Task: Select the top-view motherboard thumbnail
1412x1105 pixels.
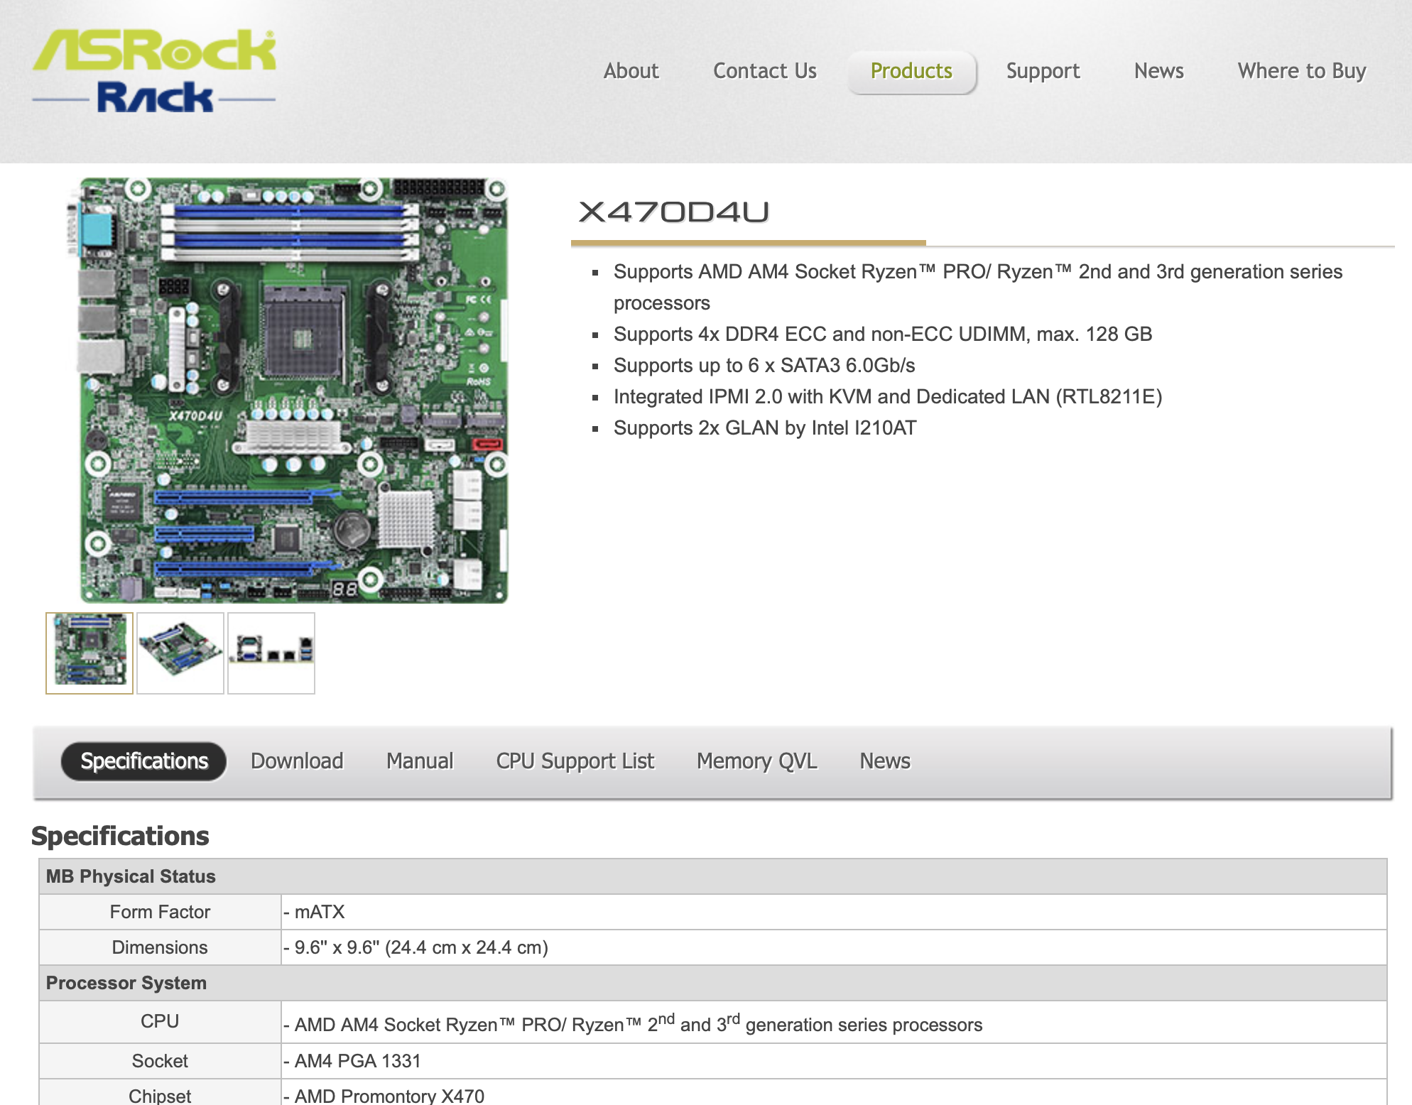Action: tap(89, 653)
